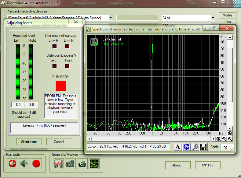Click the blue swap channels icon
The image size is (241, 178).
point(186,147)
